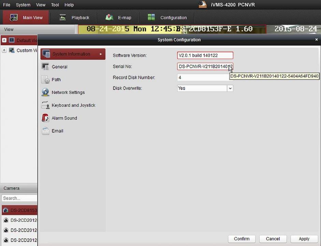Click the iVMS-4200 application logo icon
Viewport: 321px width, 246px height.
203,4
